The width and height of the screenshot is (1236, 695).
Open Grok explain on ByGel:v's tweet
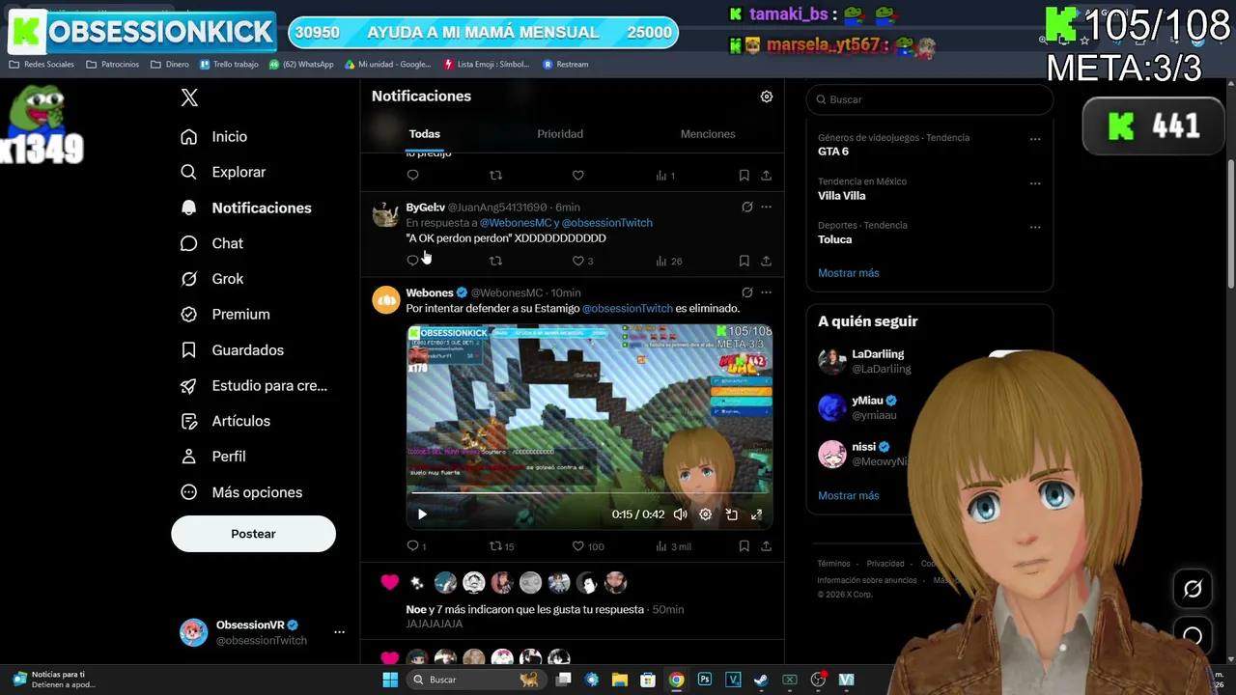click(x=746, y=208)
